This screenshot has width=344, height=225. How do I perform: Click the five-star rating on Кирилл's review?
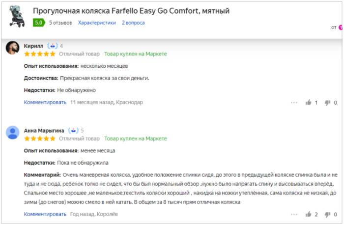point(39,54)
